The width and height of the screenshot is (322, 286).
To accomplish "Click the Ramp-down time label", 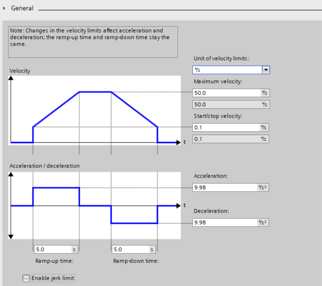I will (136, 261).
